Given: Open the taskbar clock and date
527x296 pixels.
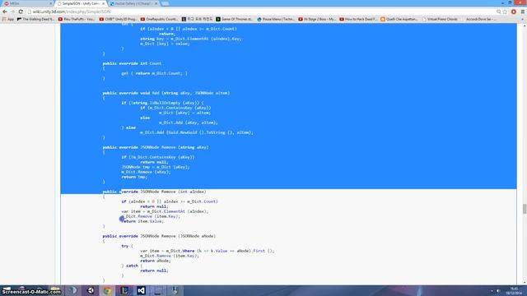Looking at the screenshot, I should click(x=514, y=290).
